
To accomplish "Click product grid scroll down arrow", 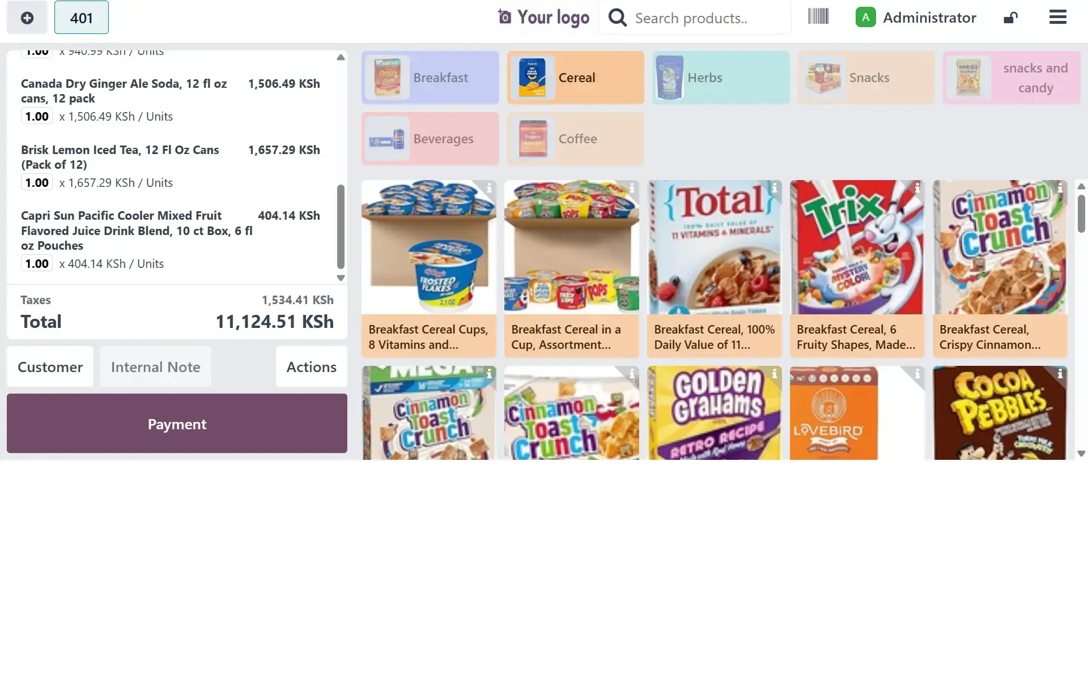I will [1081, 454].
